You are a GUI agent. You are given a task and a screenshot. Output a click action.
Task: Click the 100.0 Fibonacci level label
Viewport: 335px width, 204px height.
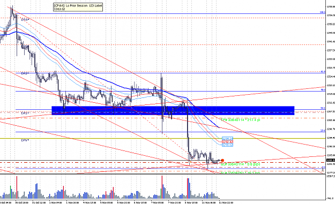[x=323, y=12]
